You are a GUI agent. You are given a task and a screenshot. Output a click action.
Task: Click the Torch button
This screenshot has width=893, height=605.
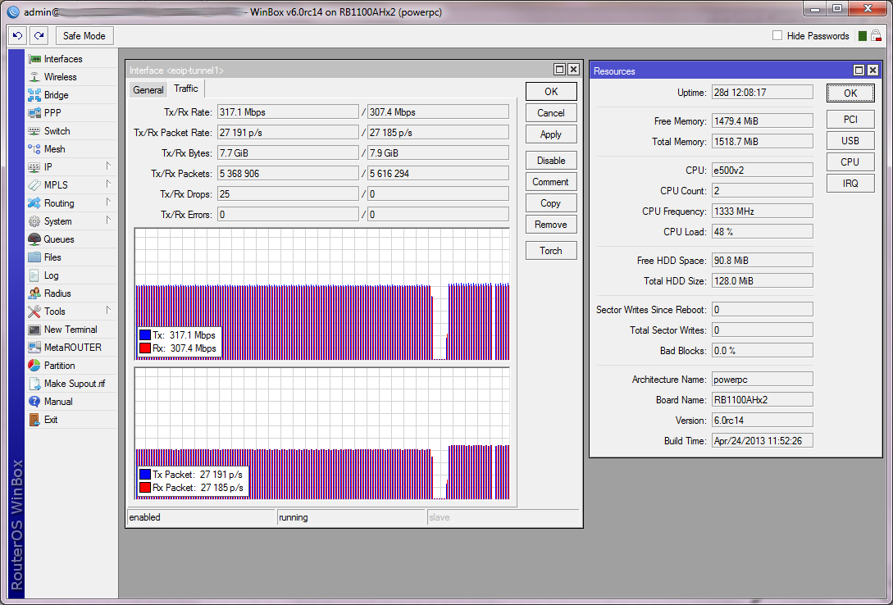pyautogui.click(x=550, y=251)
